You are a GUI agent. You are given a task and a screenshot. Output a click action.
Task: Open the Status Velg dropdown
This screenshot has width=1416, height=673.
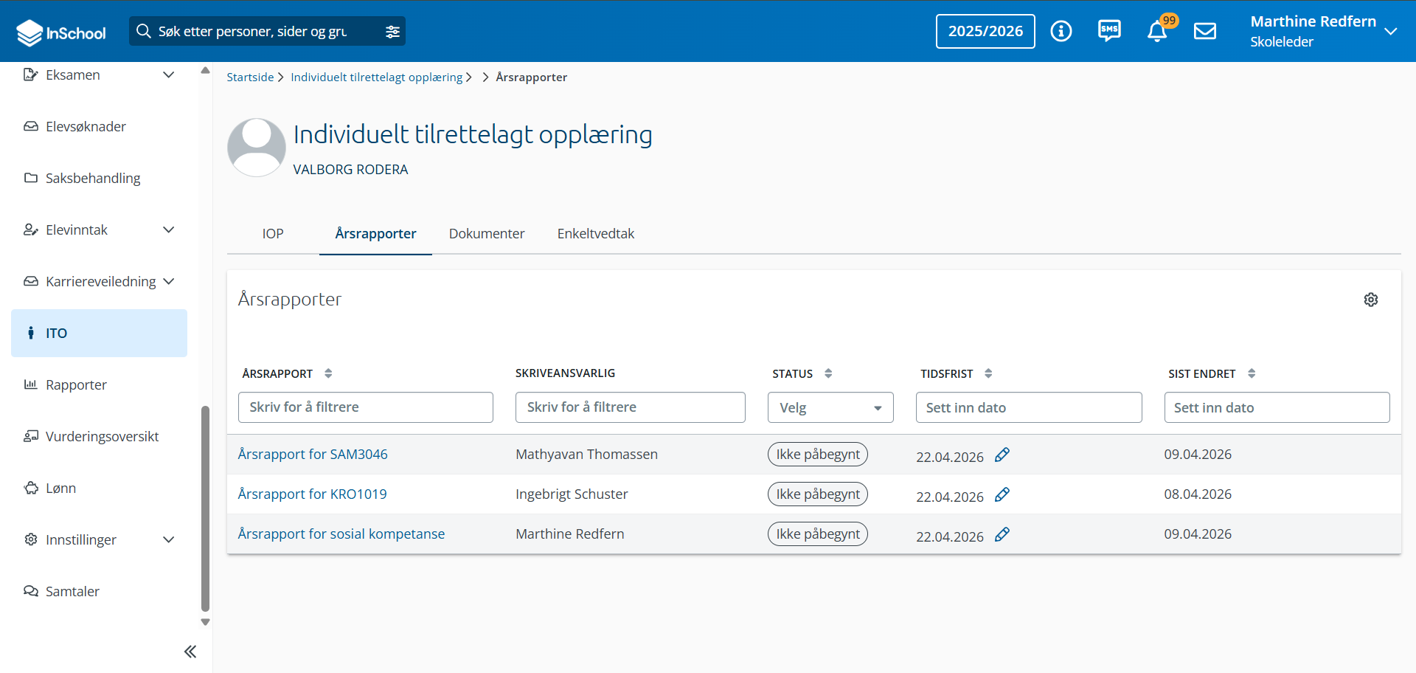click(830, 407)
